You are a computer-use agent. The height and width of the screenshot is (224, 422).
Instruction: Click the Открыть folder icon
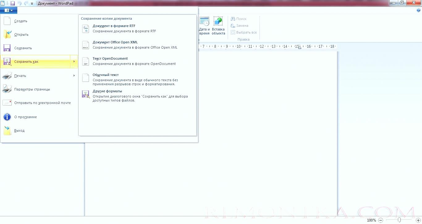(x=7, y=34)
